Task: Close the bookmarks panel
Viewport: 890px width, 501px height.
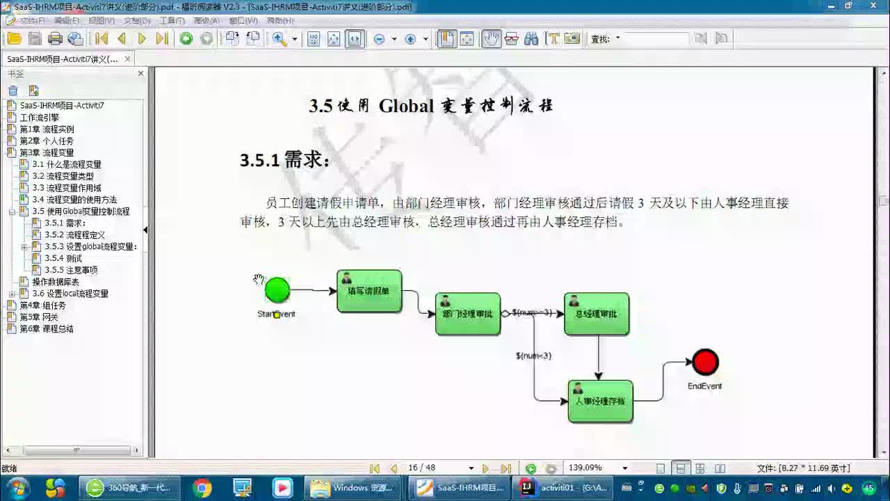Action: (x=140, y=73)
